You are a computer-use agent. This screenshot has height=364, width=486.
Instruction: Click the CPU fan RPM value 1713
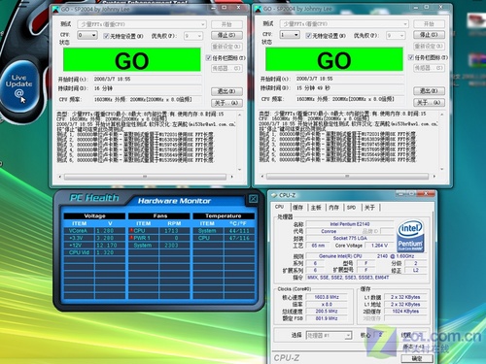171,231
